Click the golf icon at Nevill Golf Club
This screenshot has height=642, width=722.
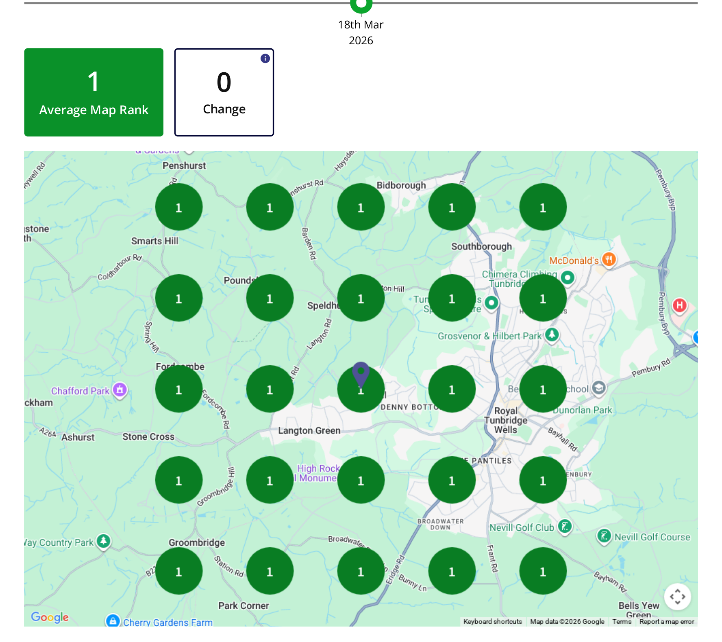[x=565, y=527]
